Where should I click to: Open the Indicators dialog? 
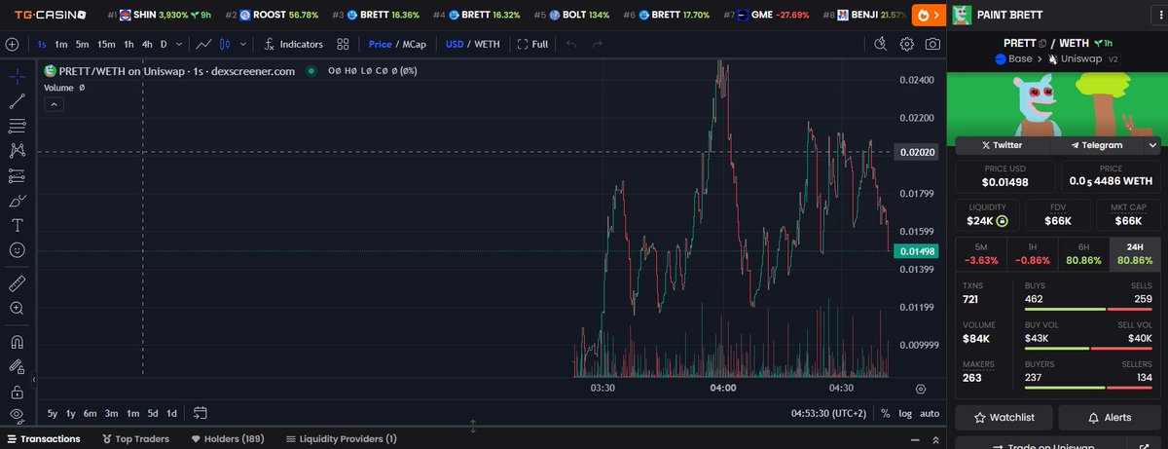point(293,44)
